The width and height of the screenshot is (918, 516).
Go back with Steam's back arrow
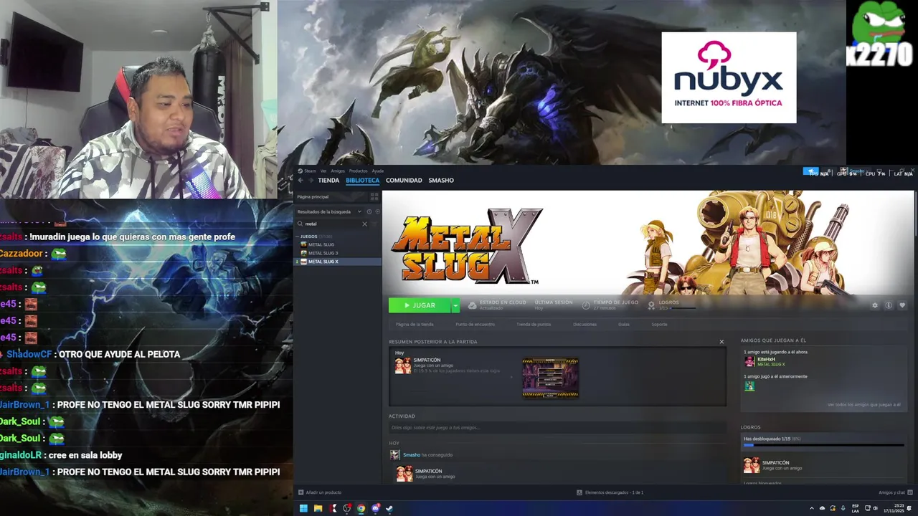point(301,181)
